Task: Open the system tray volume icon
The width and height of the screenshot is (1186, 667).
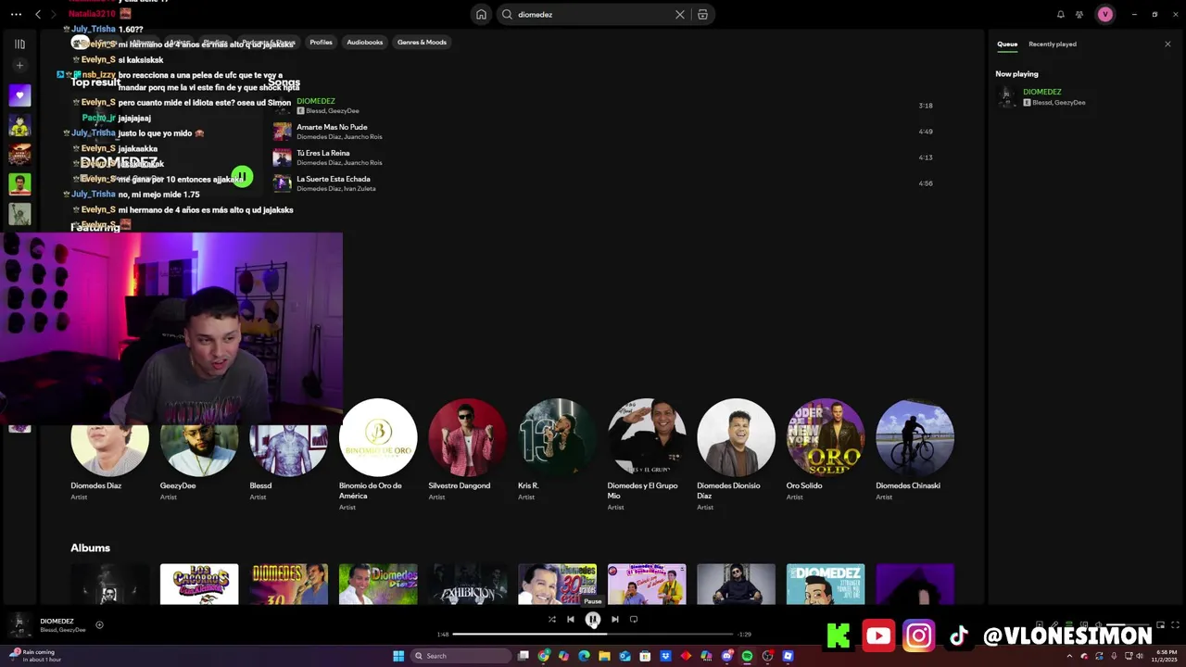Action: point(1140,656)
